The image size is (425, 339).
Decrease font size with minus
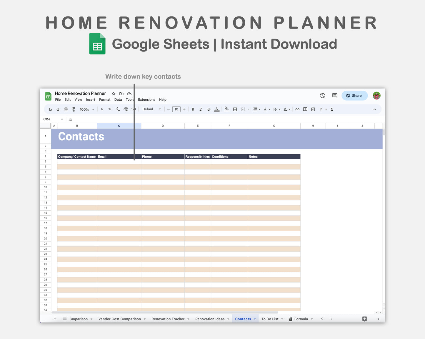click(169, 109)
